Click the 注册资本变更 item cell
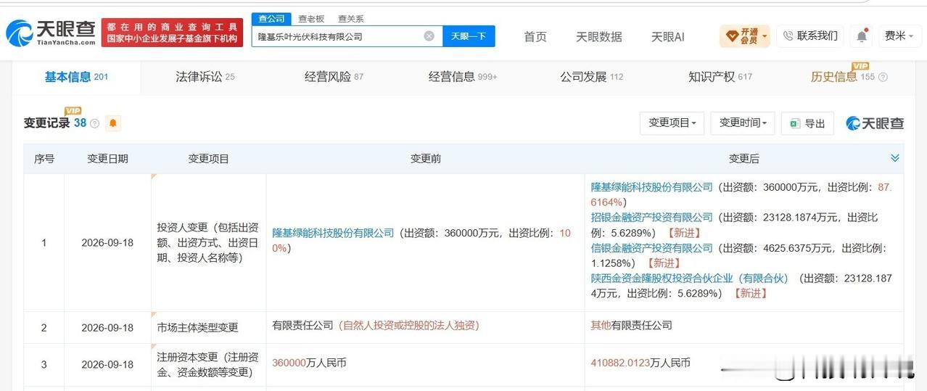927x391 pixels. [208, 364]
